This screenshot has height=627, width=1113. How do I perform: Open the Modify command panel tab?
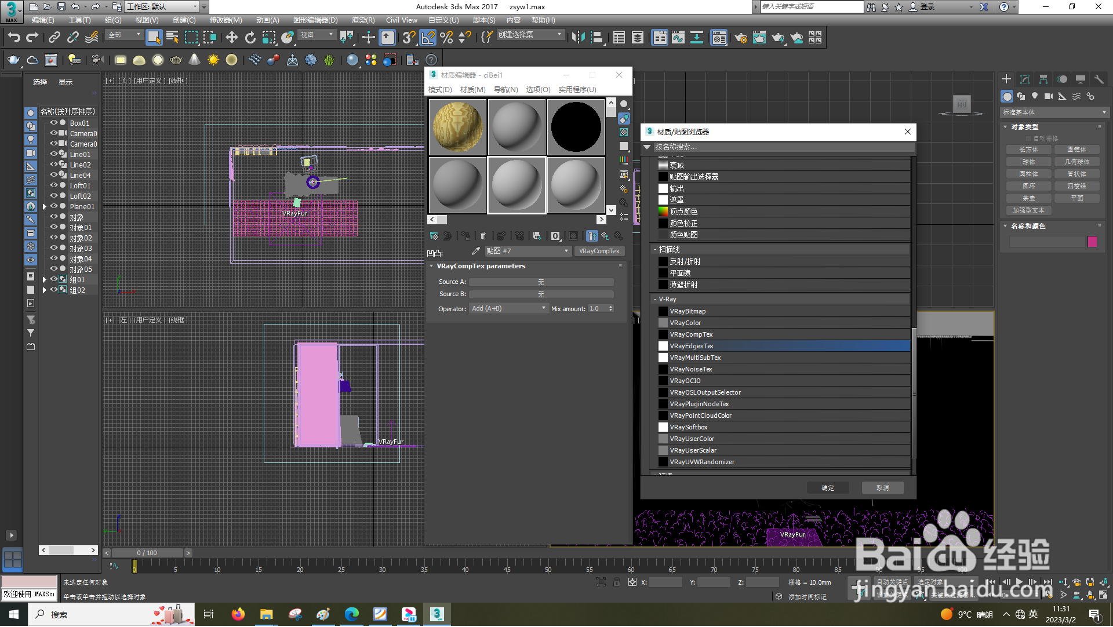(x=1025, y=79)
